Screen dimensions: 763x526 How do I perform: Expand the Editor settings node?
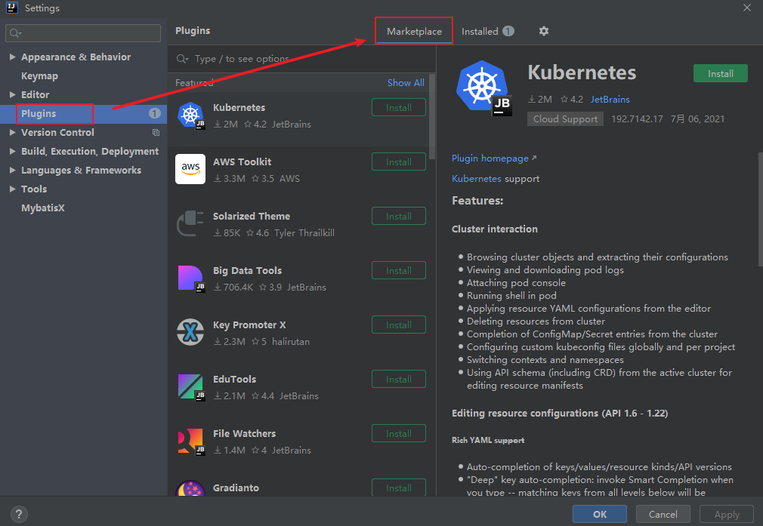click(12, 94)
